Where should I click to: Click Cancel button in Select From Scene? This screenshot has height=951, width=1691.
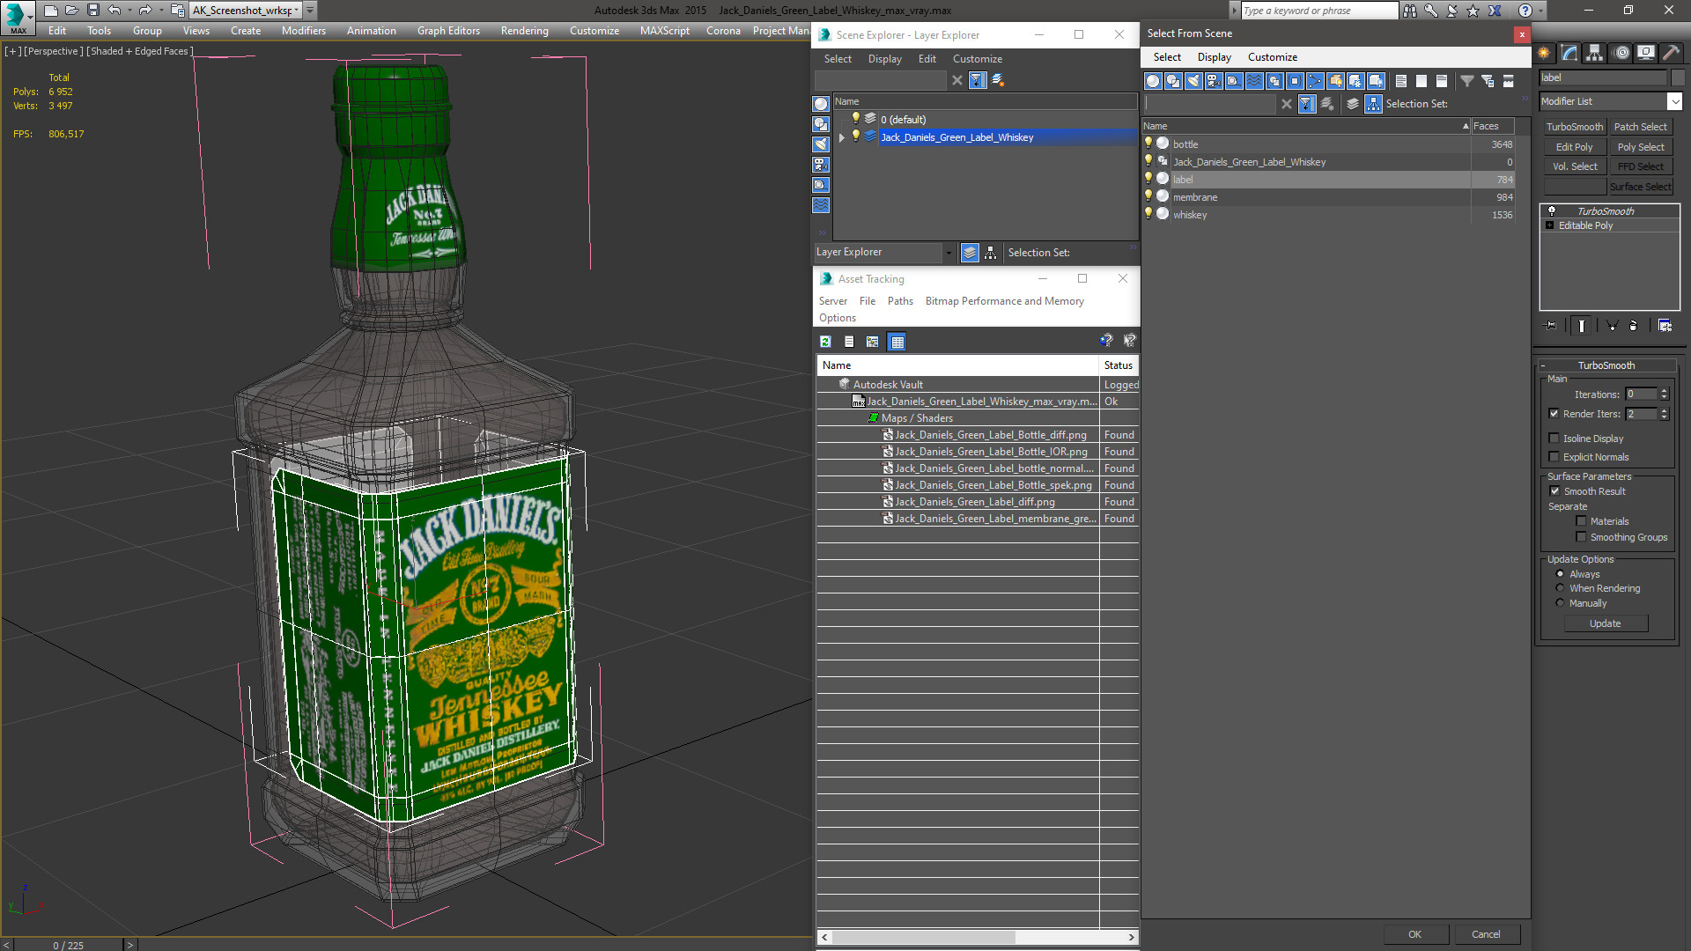[1486, 934]
